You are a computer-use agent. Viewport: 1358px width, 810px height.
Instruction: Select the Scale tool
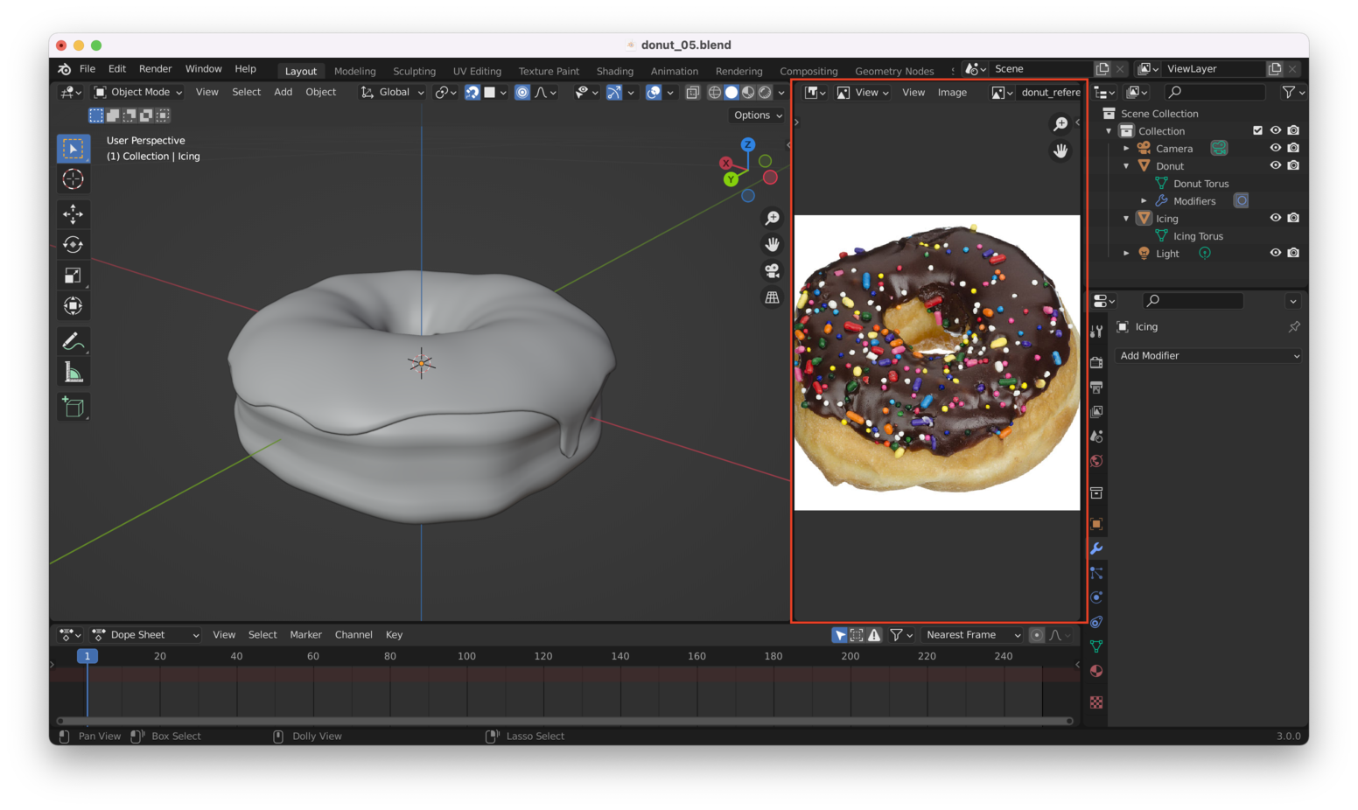click(x=73, y=276)
